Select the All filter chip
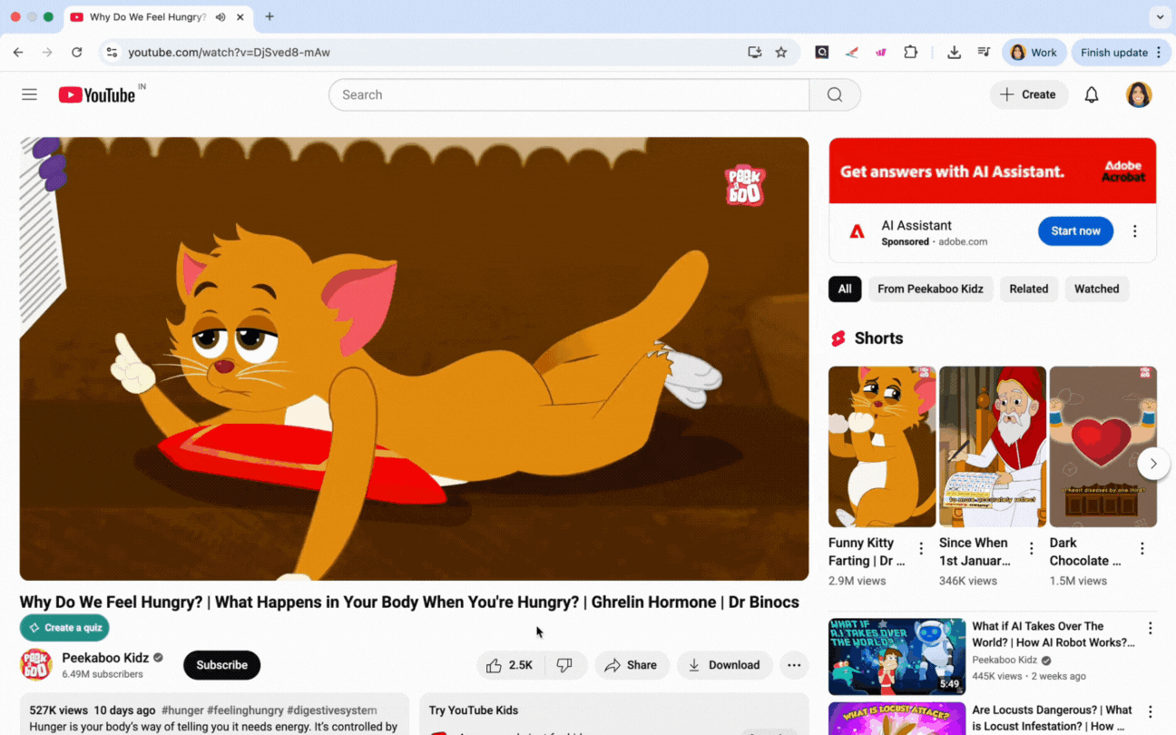The image size is (1176, 735). click(845, 289)
